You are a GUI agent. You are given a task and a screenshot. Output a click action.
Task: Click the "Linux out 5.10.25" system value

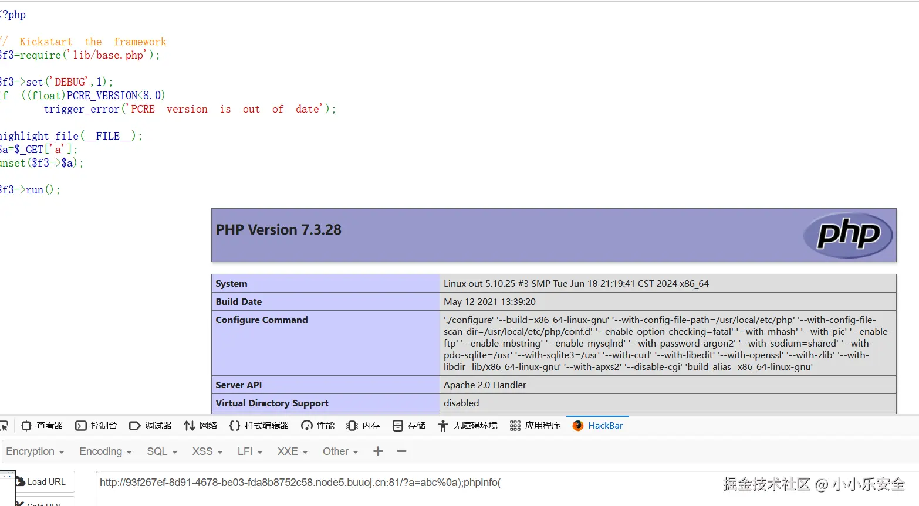(576, 284)
